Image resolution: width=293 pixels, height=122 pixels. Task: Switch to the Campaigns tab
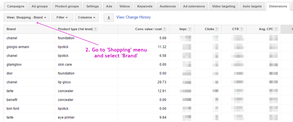click(x=16, y=6)
